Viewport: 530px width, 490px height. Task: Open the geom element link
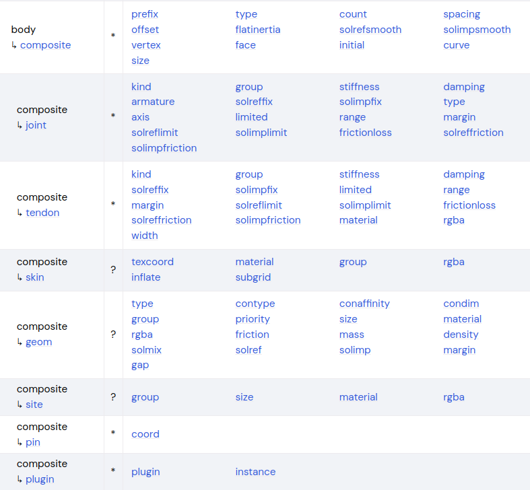(x=38, y=342)
